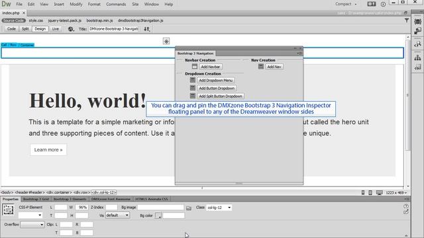Viewport: 424px width, 238px height.
Task: Select mobile size window icon in status bar
Action: [x=363, y=192]
